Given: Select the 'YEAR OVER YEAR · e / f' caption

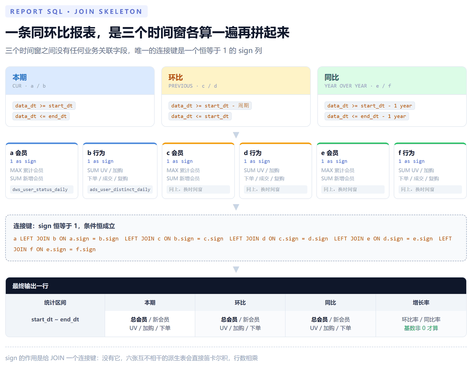Looking at the screenshot, I should pyautogui.click(x=358, y=86).
